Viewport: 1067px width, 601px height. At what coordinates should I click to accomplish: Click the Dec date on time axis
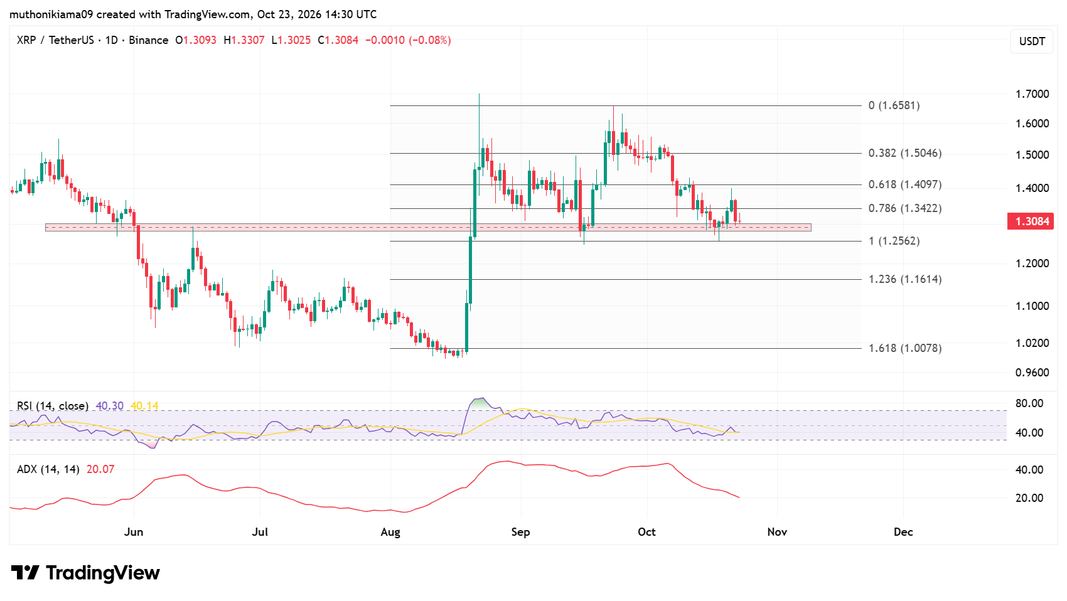click(903, 532)
